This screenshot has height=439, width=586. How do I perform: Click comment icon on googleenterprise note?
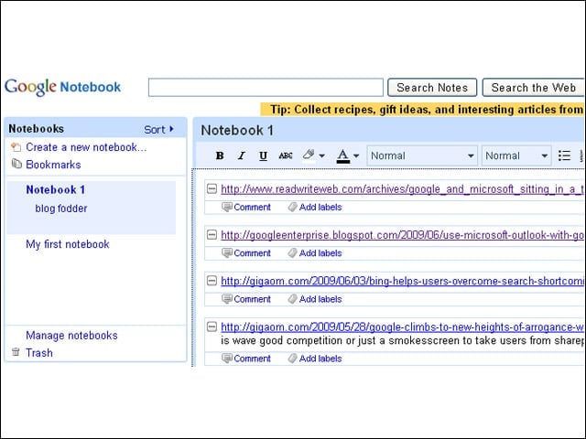click(x=227, y=252)
